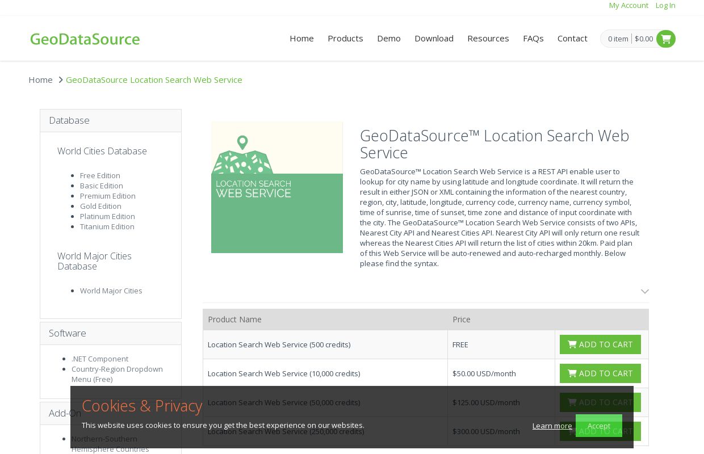704x454 pixels.
Task: Click the Home breadcrumb link
Action: pos(41,79)
